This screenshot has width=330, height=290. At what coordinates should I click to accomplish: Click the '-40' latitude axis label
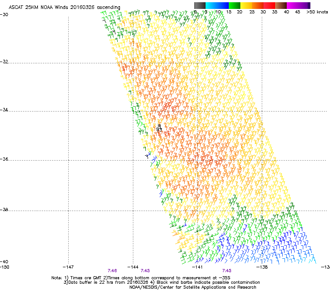pos(4,261)
